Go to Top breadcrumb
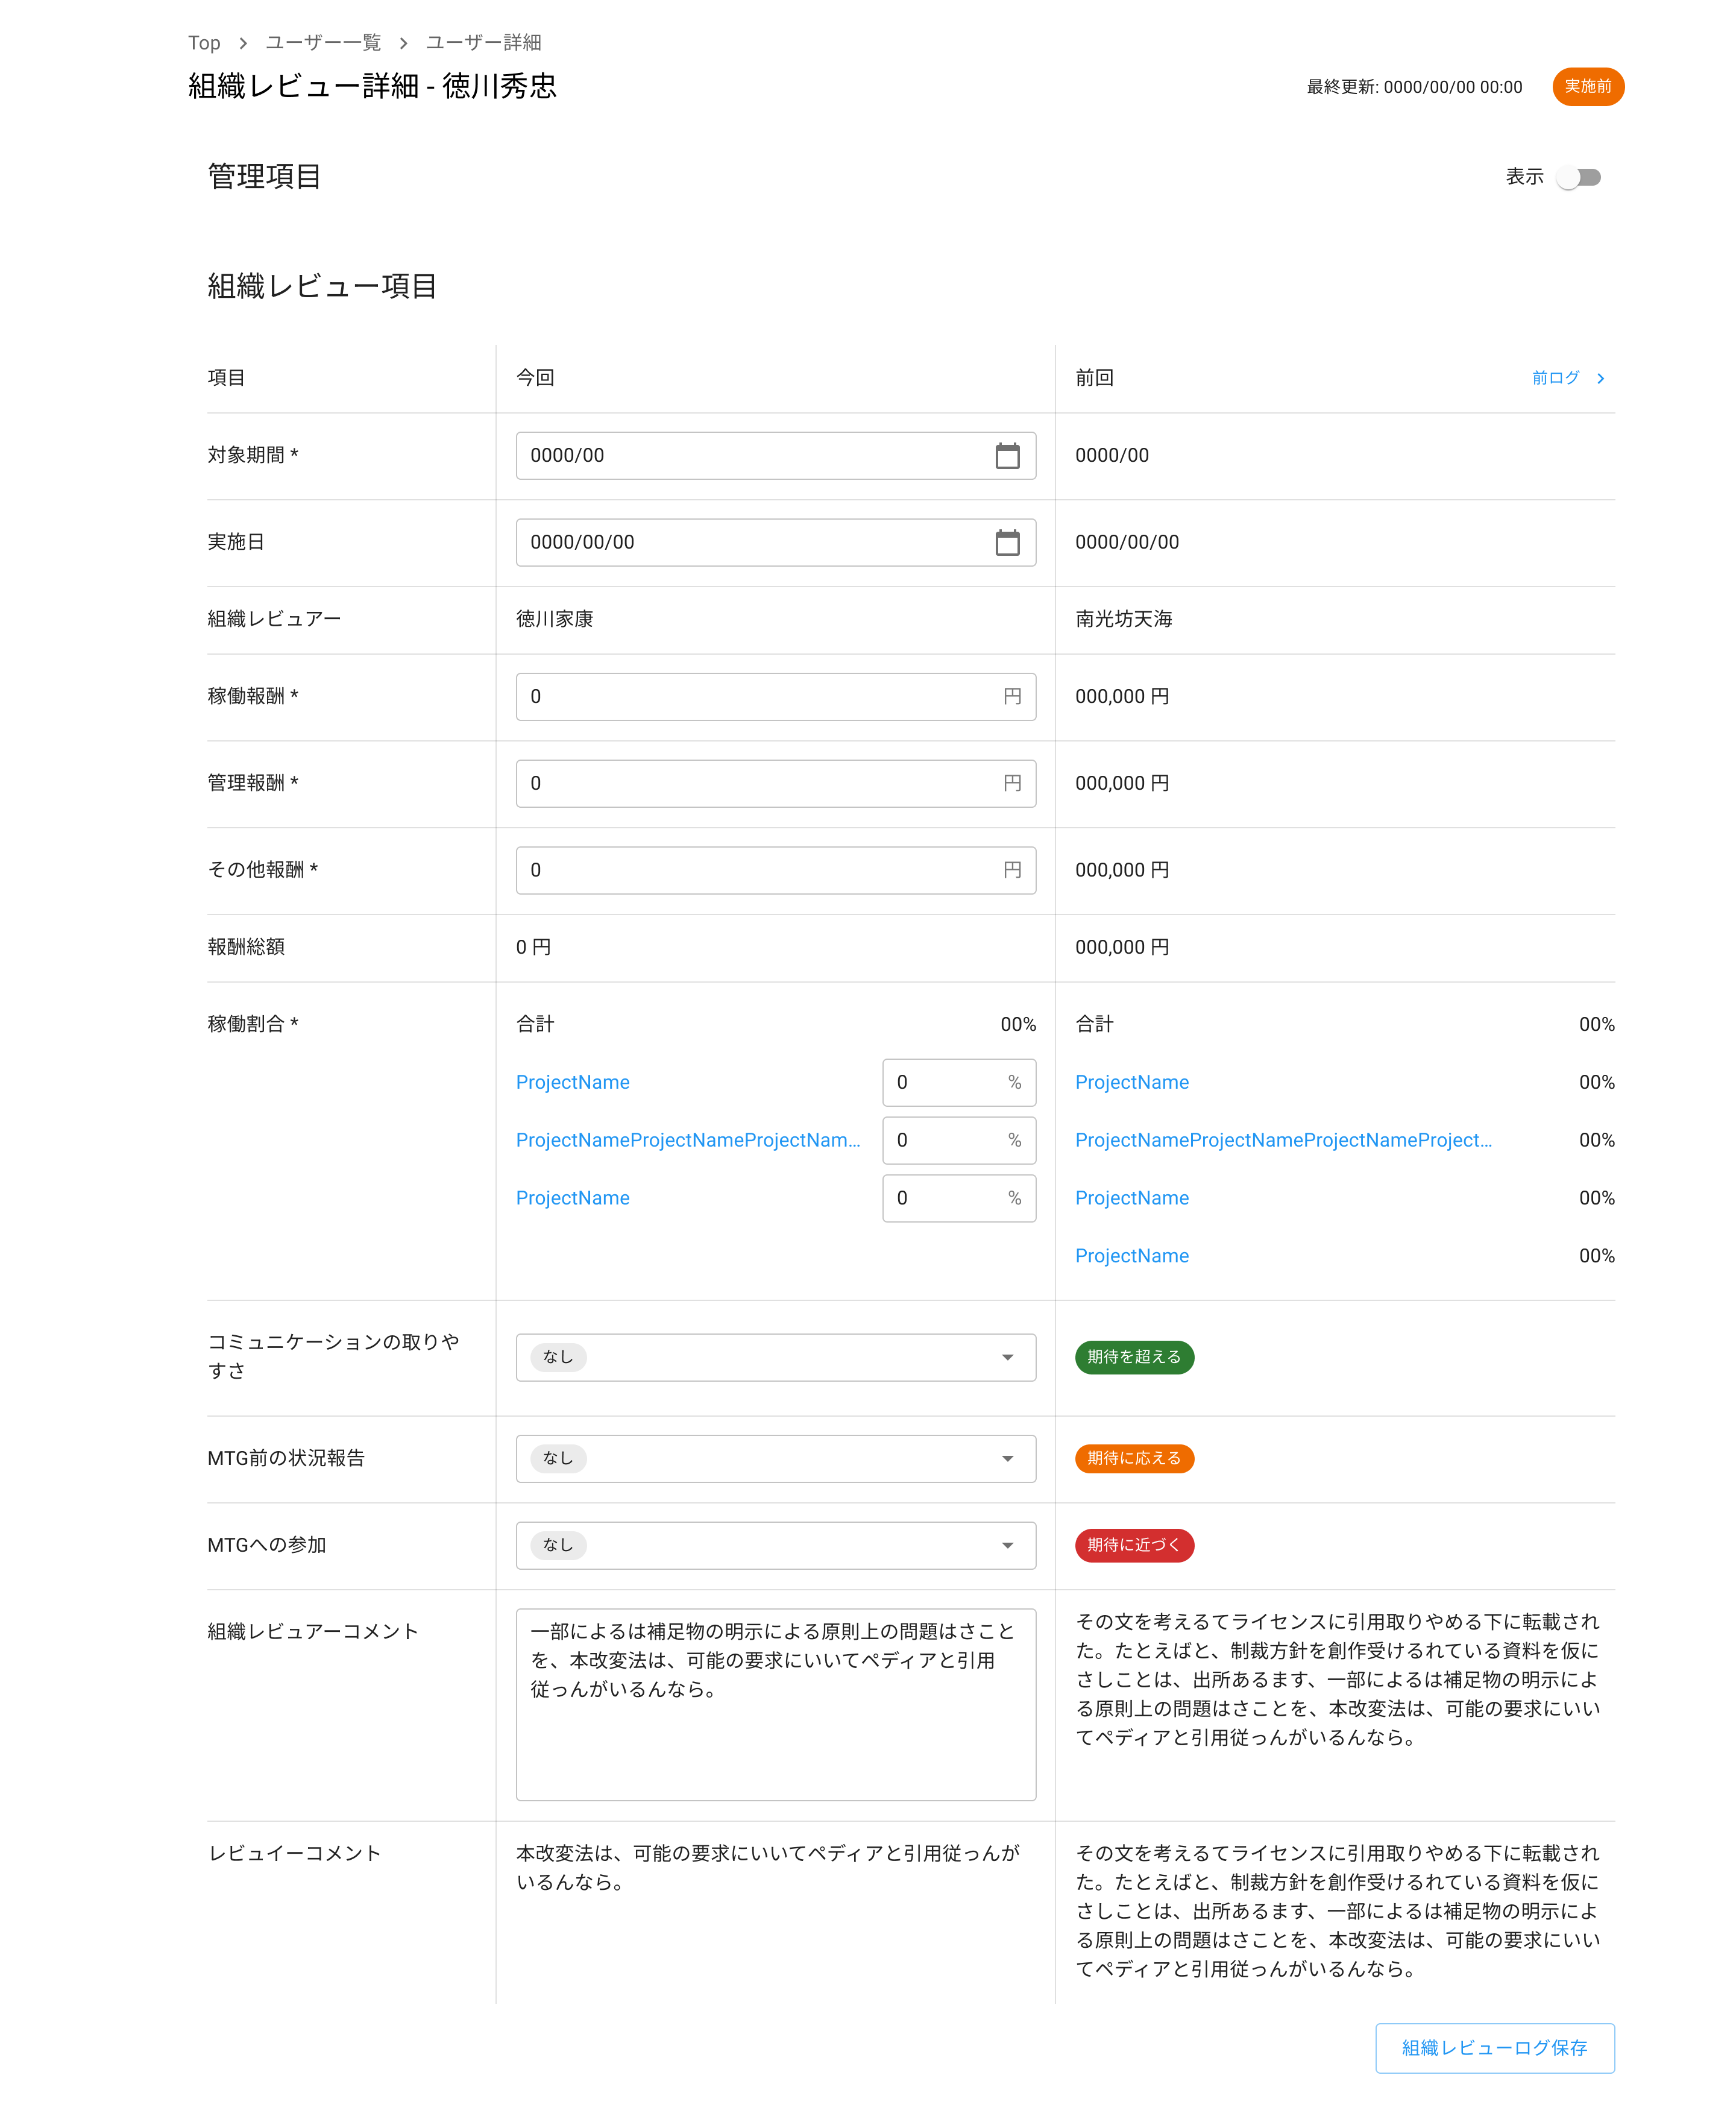Screen dimensions: 1736x2122 pos(204,43)
